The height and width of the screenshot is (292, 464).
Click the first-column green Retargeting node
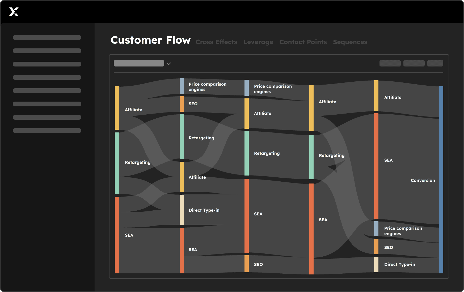(x=117, y=163)
